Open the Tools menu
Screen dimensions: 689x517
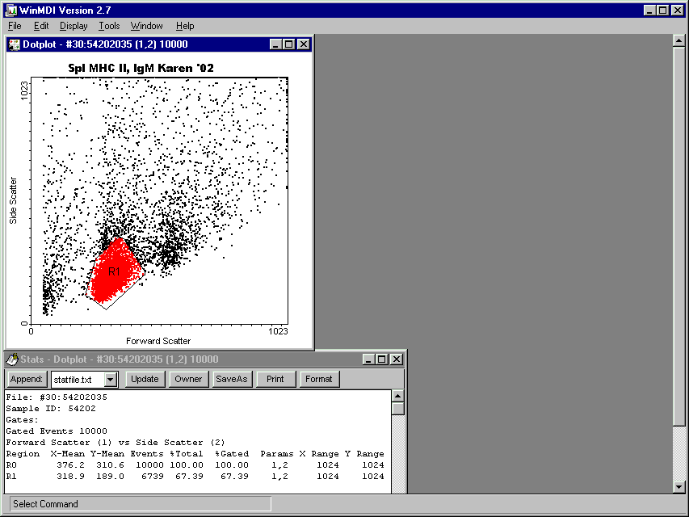[x=109, y=26]
